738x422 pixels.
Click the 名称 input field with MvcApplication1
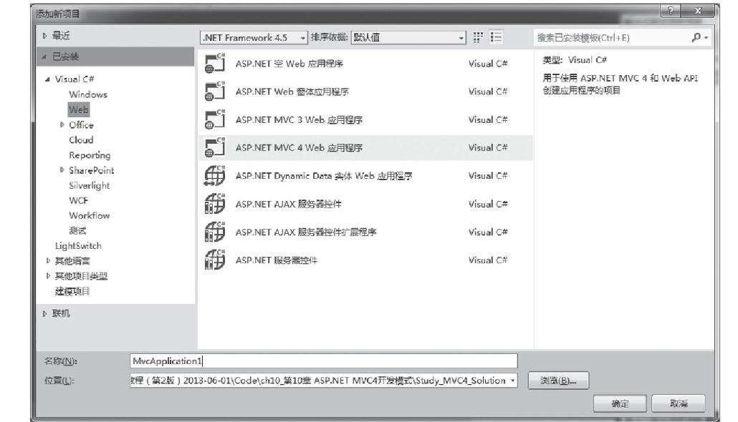pos(324,361)
